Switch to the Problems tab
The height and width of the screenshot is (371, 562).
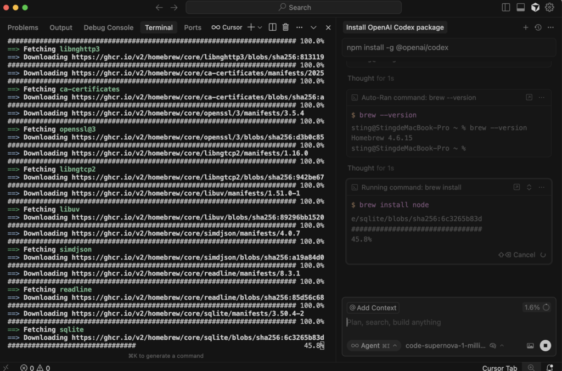[x=23, y=27]
